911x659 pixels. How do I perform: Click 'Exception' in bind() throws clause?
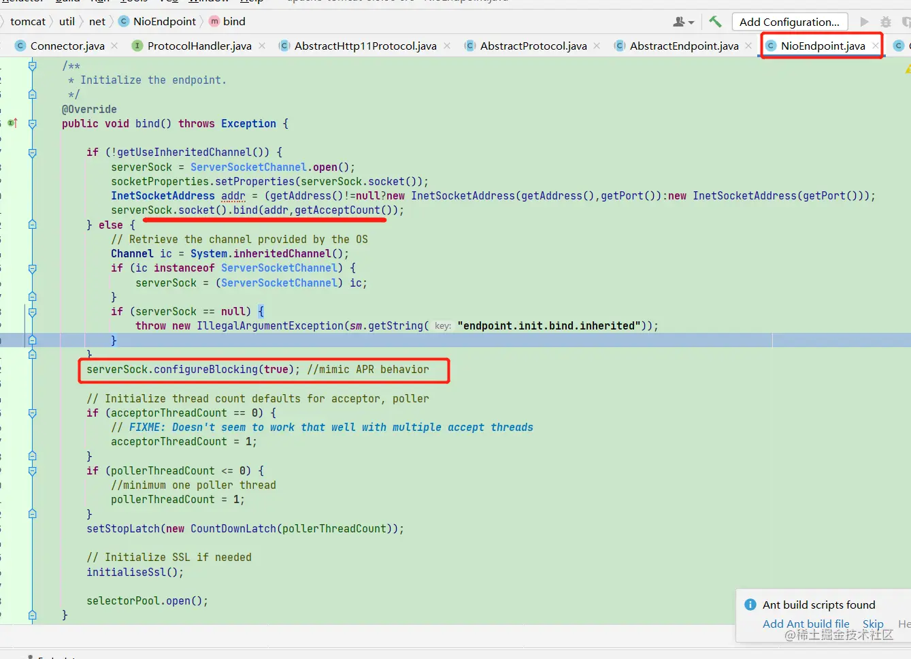coord(248,124)
